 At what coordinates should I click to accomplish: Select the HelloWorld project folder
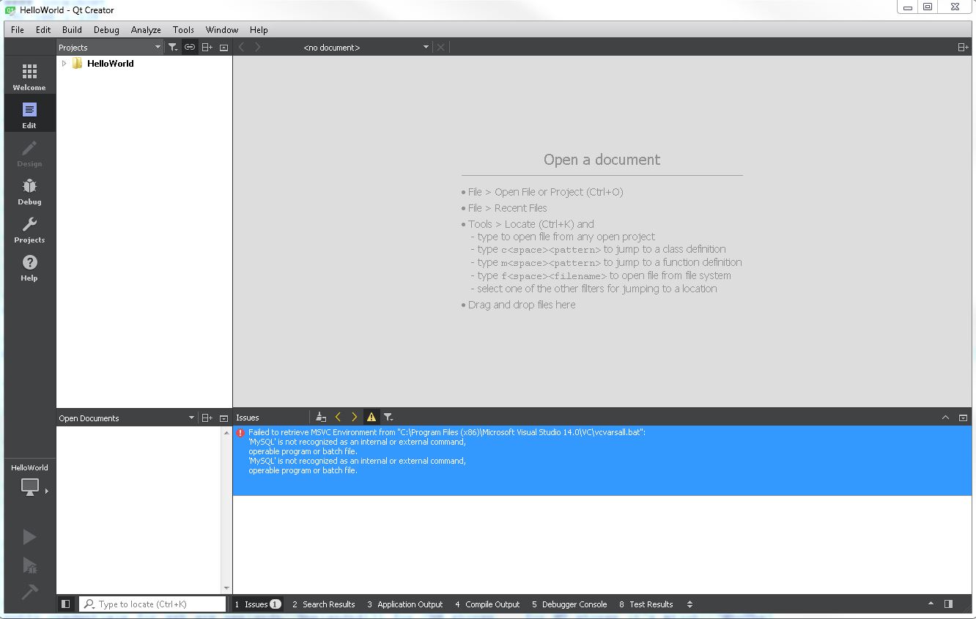[110, 64]
